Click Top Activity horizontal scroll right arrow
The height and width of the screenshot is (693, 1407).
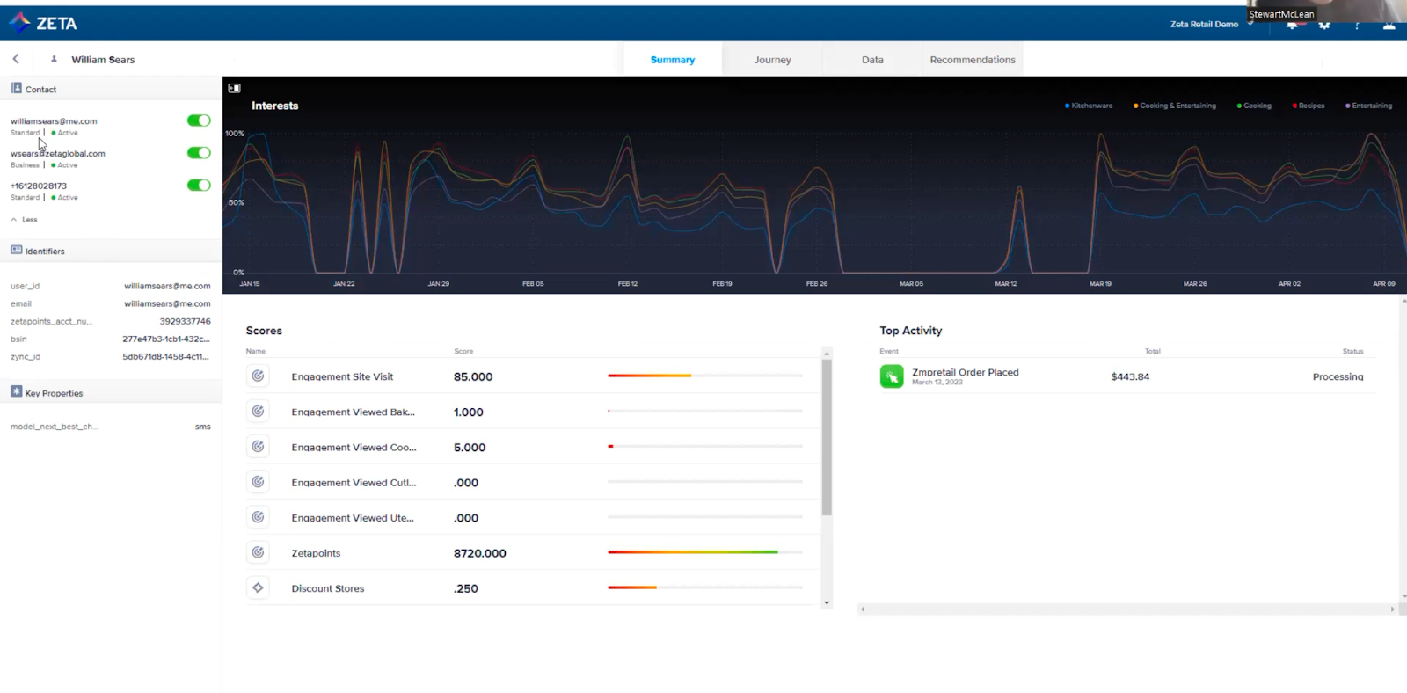pyautogui.click(x=1392, y=609)
